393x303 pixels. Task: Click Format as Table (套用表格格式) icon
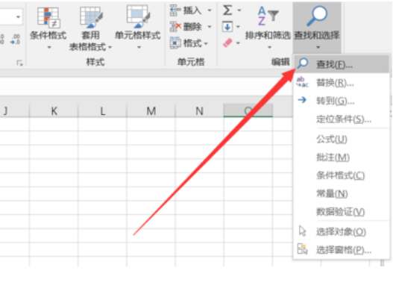[91, 17]
